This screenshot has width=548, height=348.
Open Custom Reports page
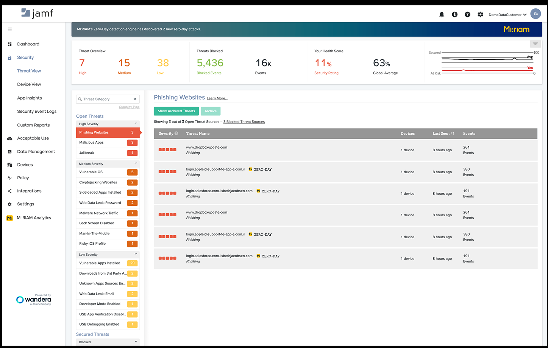[x=33, y=125]
